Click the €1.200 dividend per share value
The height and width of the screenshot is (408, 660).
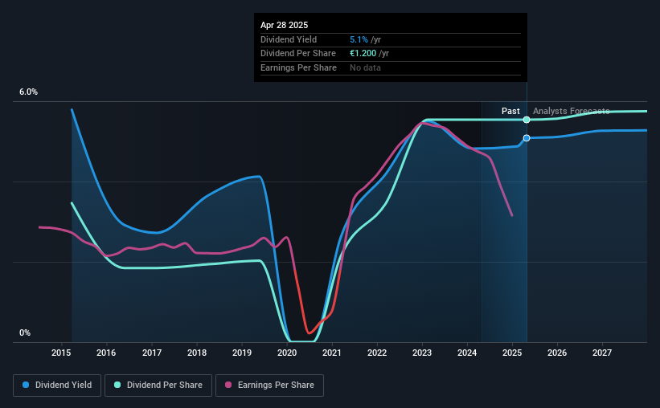(363, 54)
